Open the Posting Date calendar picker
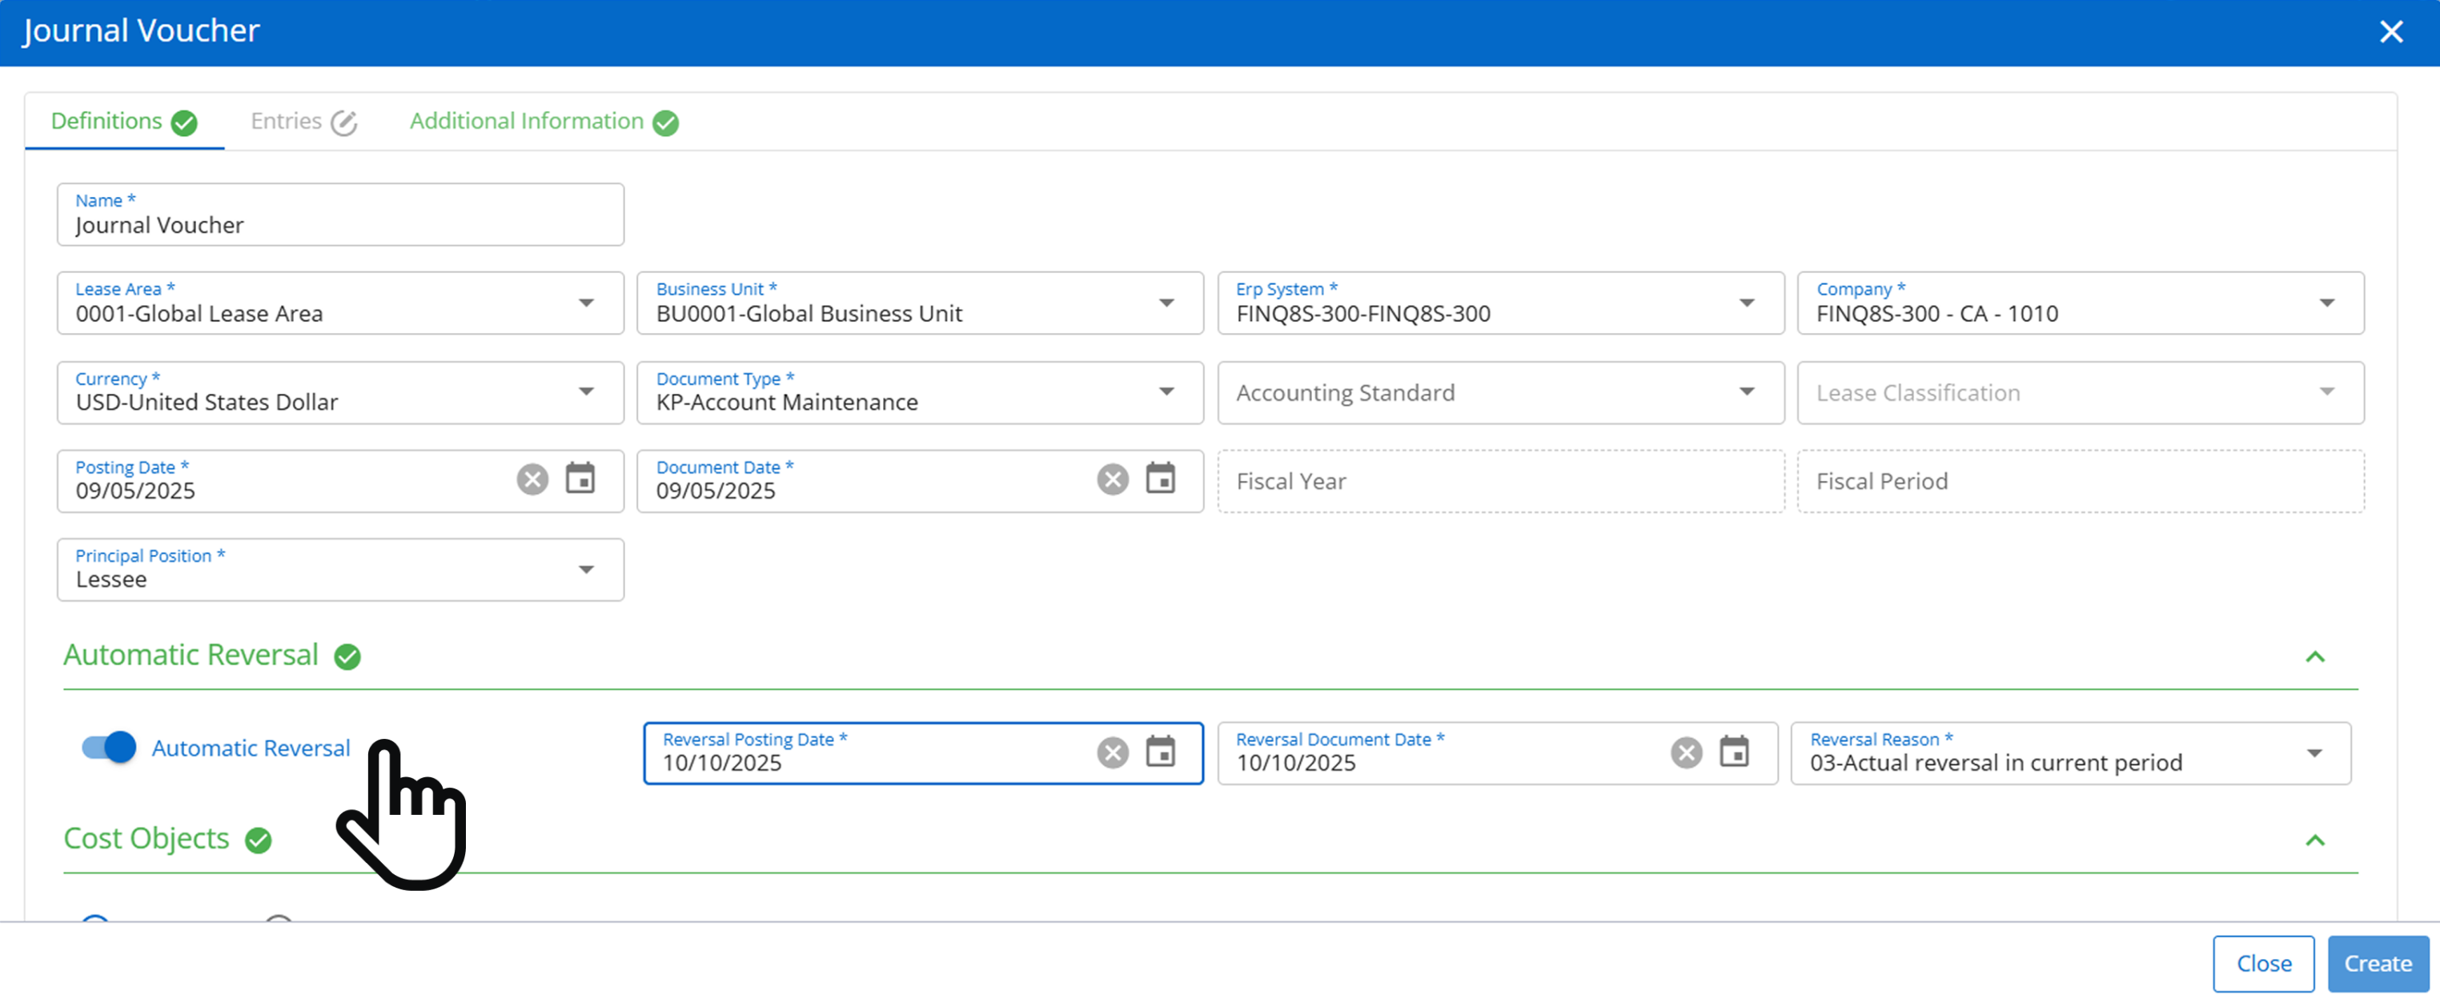The width and height of the screenshot is (2440, 999). click(x=580, y=479)
